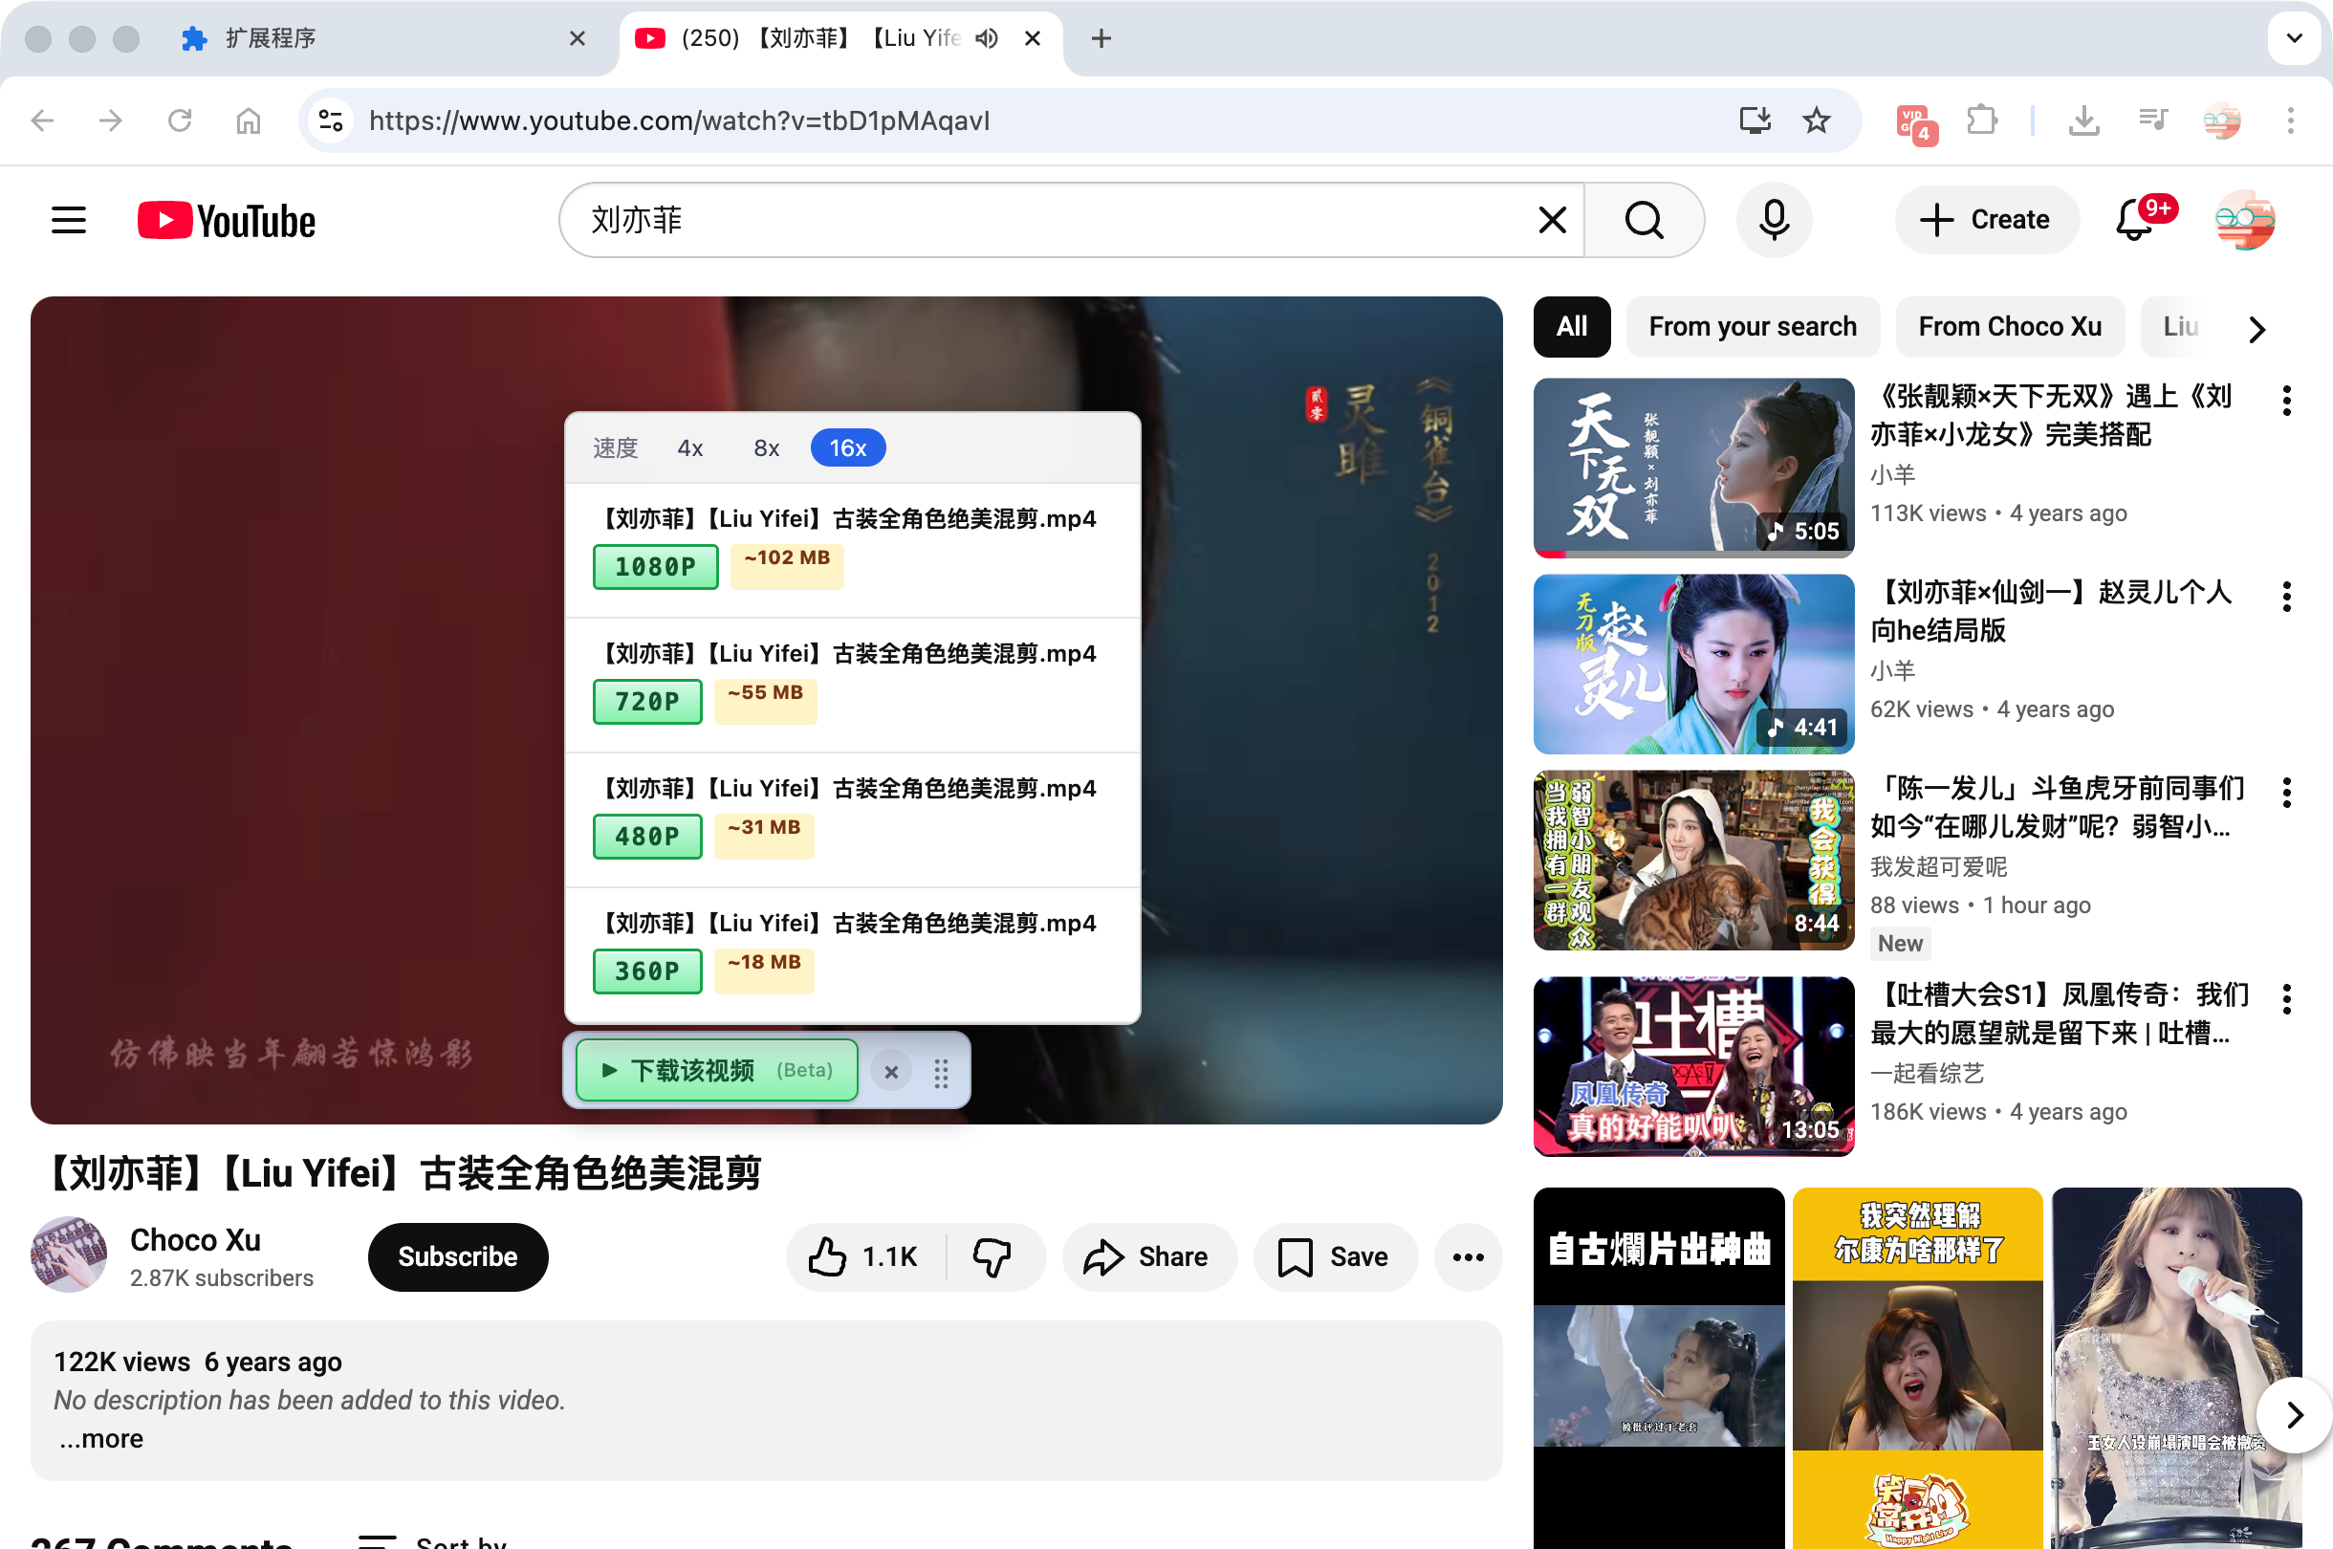The height and width of the screenshot is (1549, 2333).
Task: Close the YouTube browser tab
Action: tap(1033, 38)
